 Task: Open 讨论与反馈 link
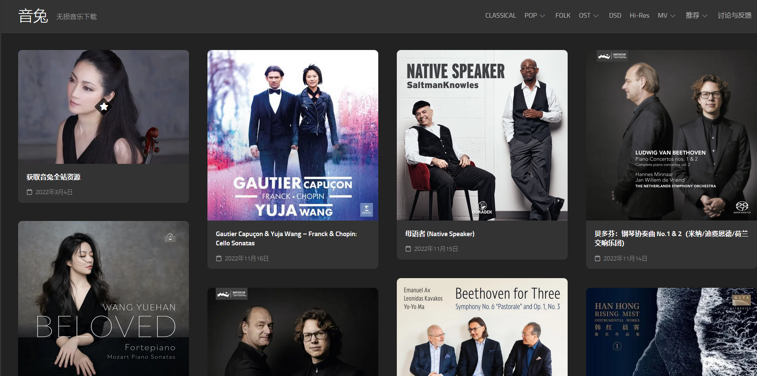tap(734, 16)
